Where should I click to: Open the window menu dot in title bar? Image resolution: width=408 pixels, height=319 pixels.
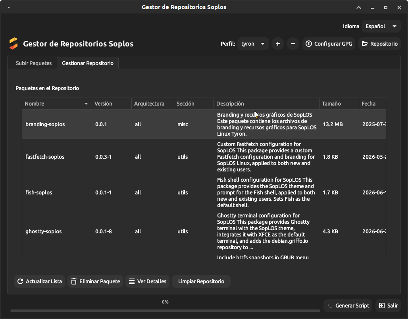[x=9, y=7]
